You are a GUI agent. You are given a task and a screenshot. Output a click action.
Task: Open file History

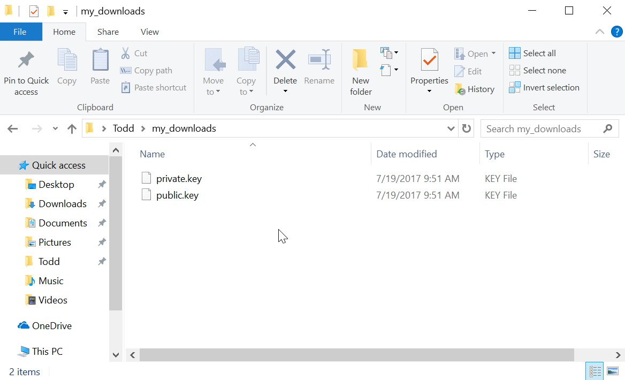pyautogui.click(x=475, y=89)
